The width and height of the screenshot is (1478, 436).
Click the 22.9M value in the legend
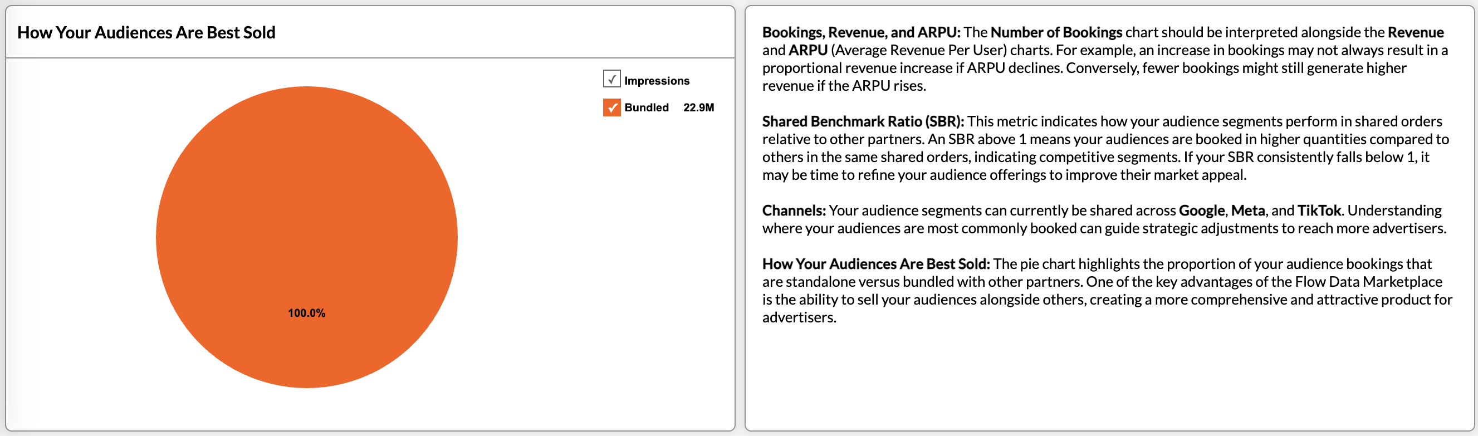pyautogui.click(x=698, y=107)
